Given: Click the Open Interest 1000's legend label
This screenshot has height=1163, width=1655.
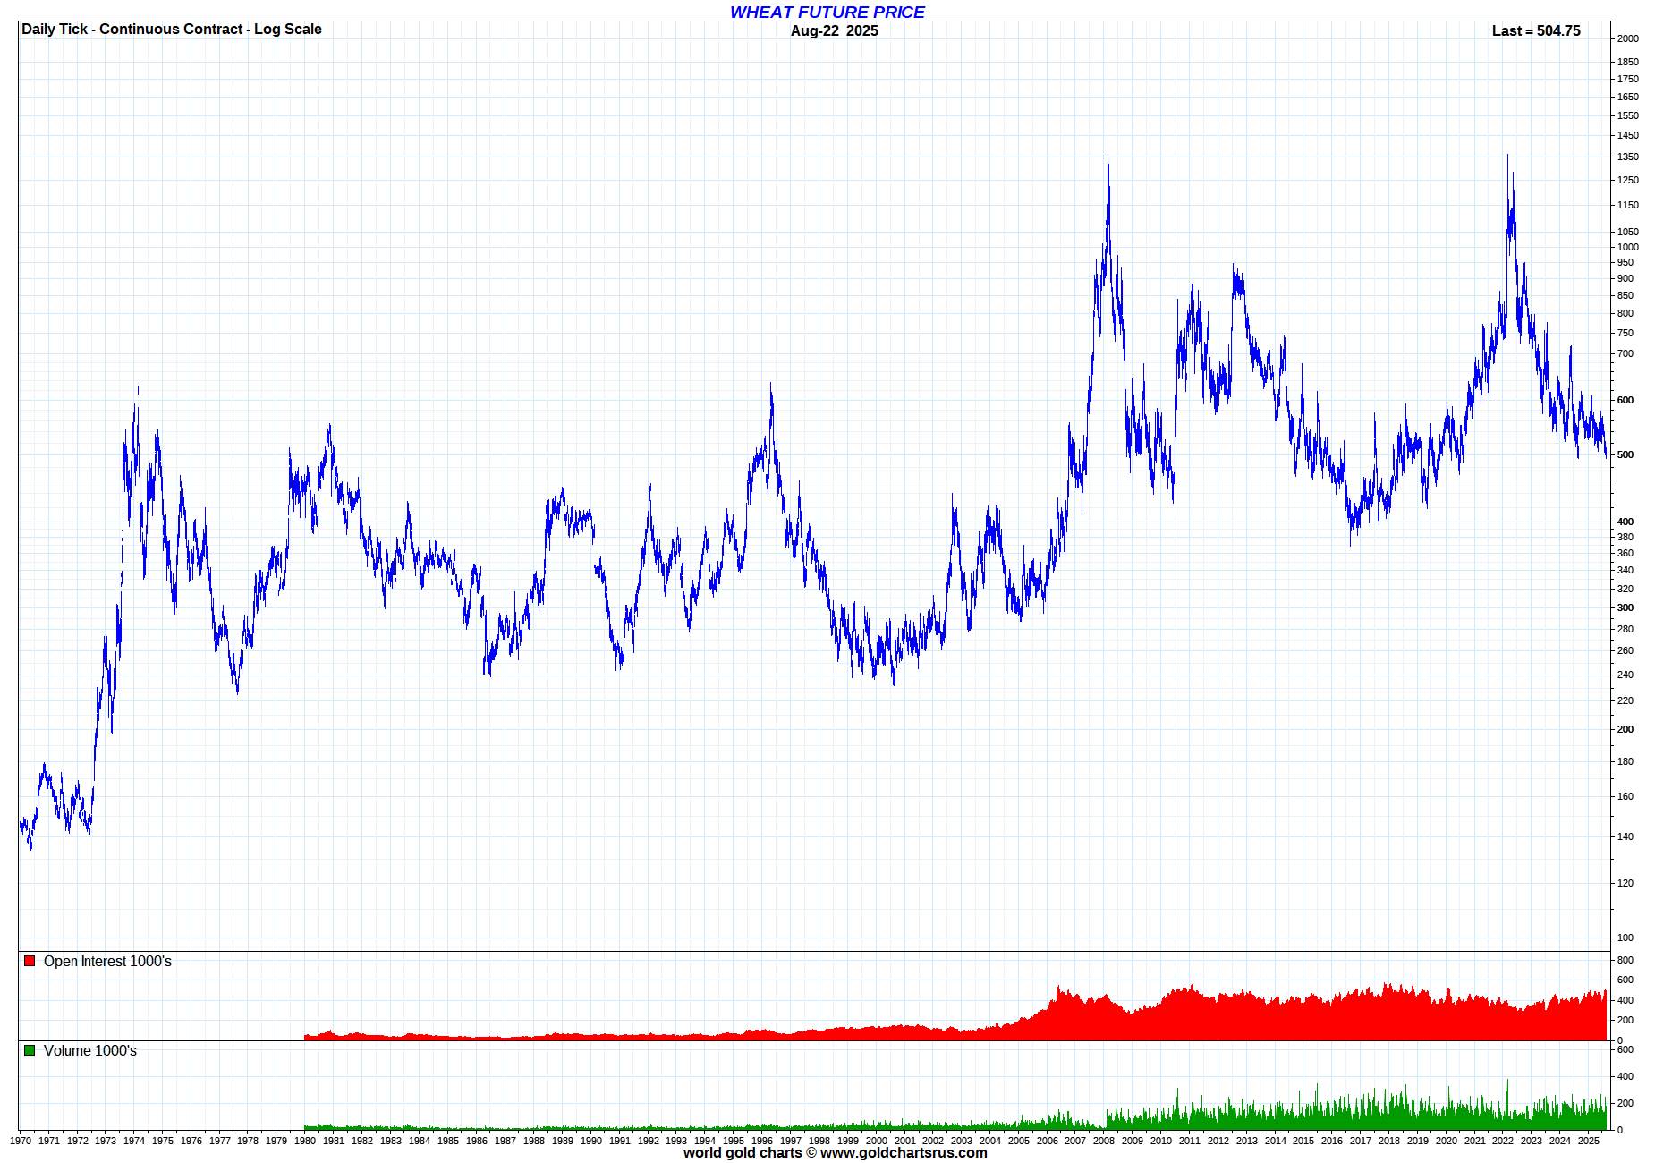Looking at the screenshot, I should tap(107, 961).
